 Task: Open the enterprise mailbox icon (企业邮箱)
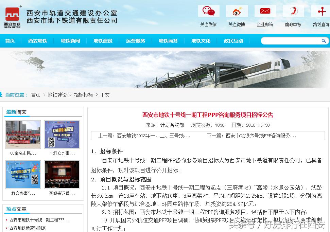point(265,12)
